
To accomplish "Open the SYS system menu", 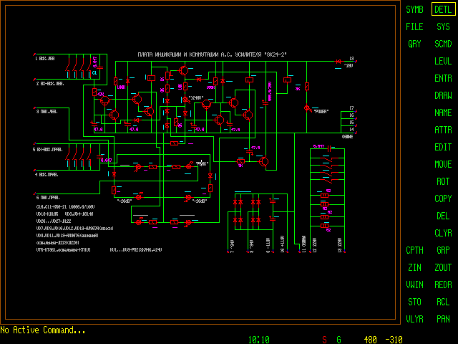I will (443, 27).
